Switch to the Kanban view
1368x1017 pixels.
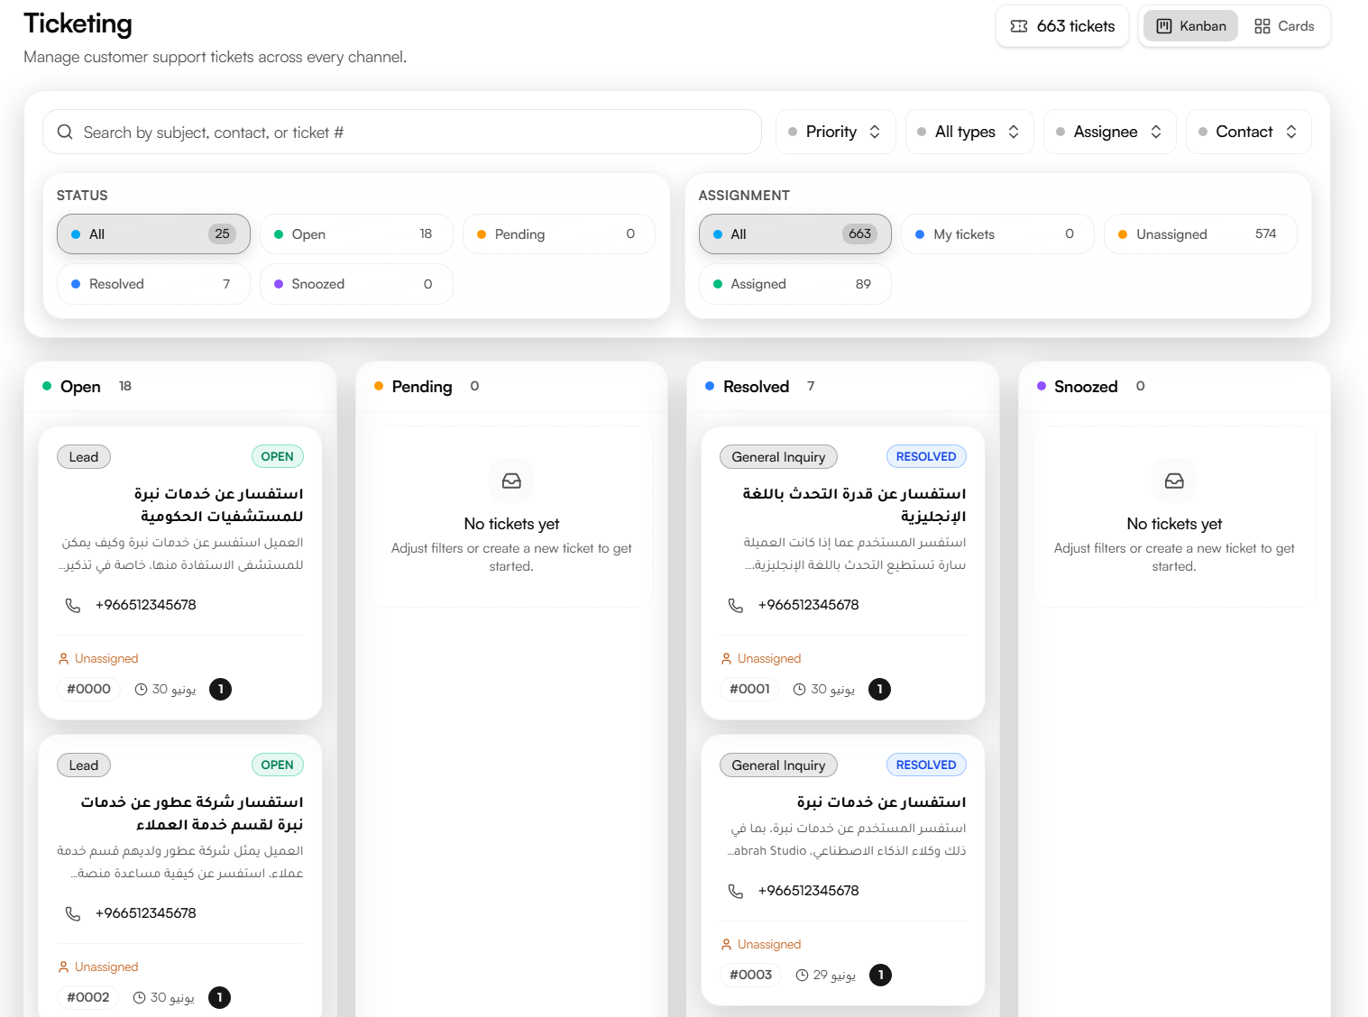(x=1190, y=26)
